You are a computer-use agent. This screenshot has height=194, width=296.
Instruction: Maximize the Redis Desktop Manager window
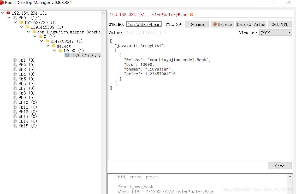(x=274, y=2)
